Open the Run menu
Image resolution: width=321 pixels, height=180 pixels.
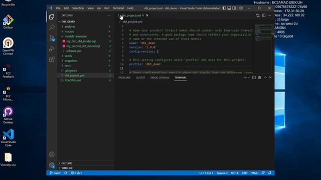pyautogui.click(x=107, y=8)
